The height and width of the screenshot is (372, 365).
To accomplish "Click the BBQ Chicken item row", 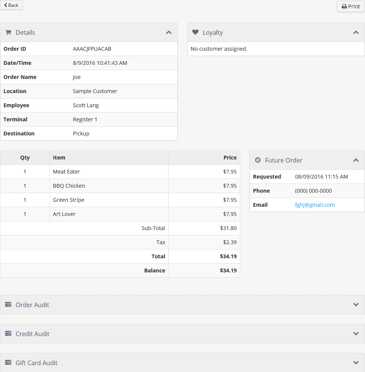I will pos(120,186).
